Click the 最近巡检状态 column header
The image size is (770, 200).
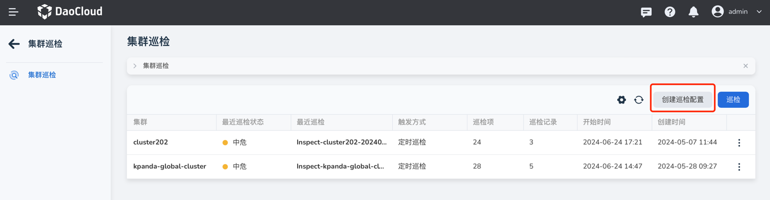243,122
